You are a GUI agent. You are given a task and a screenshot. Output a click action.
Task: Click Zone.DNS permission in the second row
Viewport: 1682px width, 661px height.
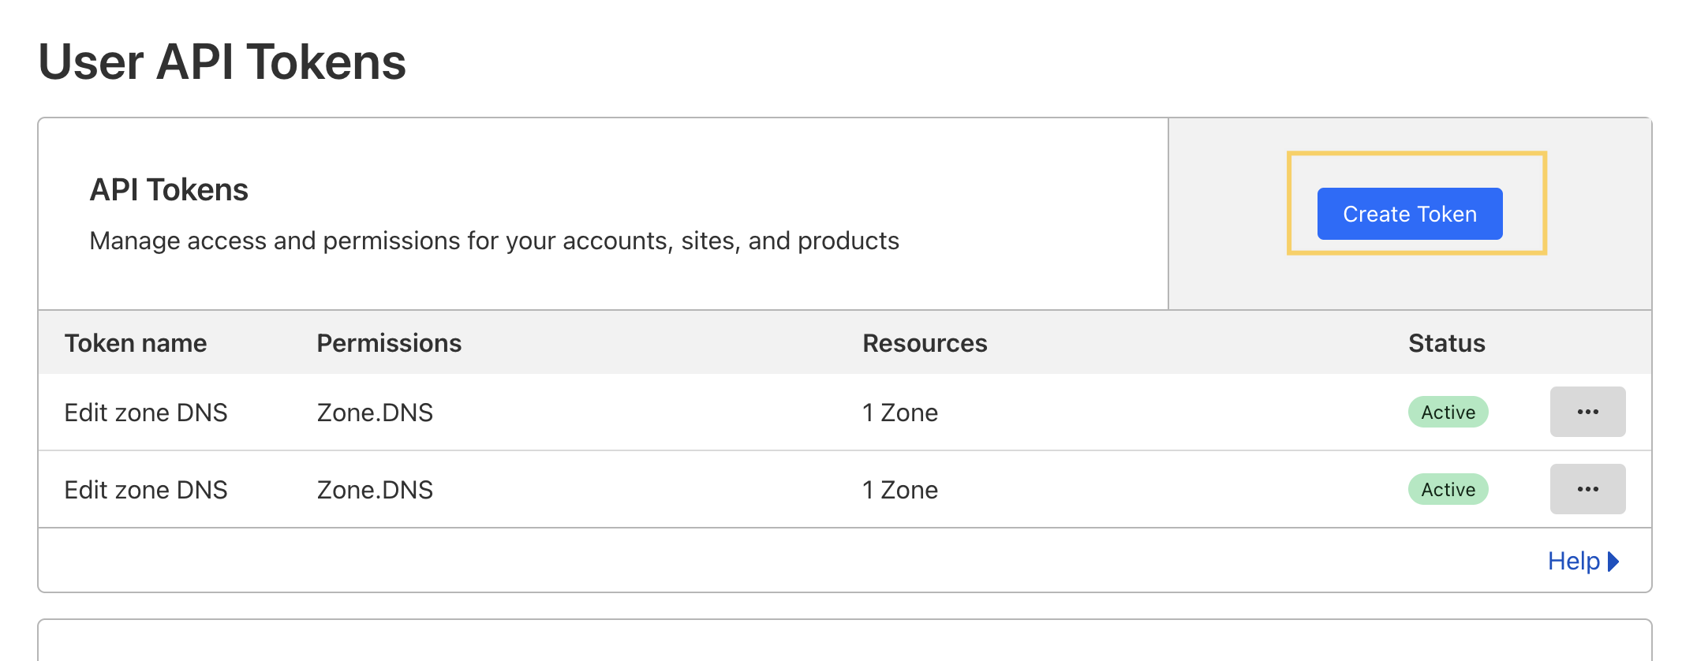coord(375,490)
